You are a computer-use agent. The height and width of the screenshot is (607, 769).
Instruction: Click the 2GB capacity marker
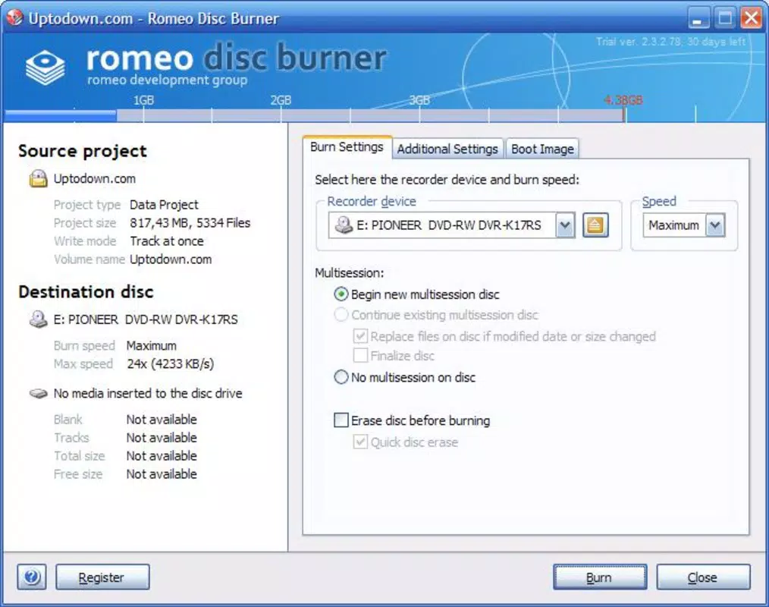[x=281, y=101]
